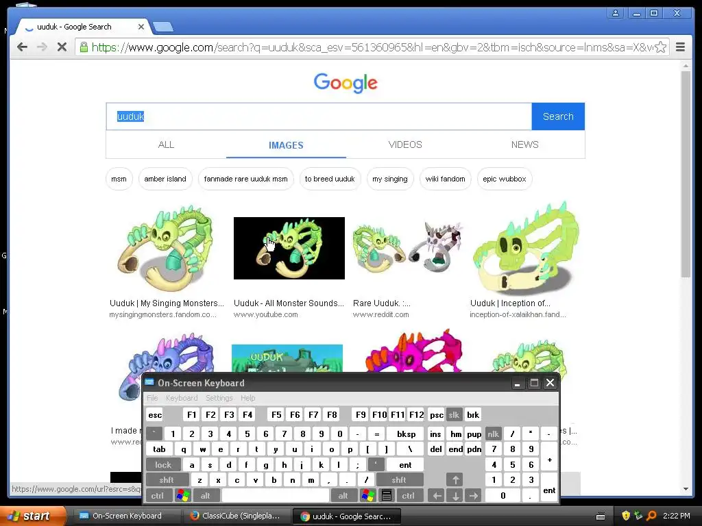Image resolution: width=702 pixels, height=526 pixels.
Task: Click the up arrow key on keyboard
Action: click(455, 480)
